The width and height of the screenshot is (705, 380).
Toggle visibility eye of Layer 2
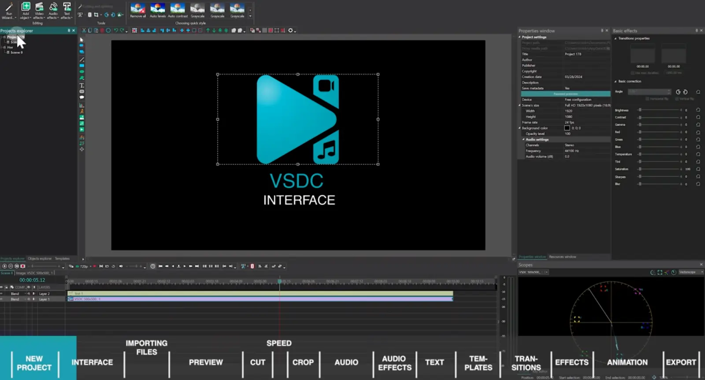tap(1, 293)
